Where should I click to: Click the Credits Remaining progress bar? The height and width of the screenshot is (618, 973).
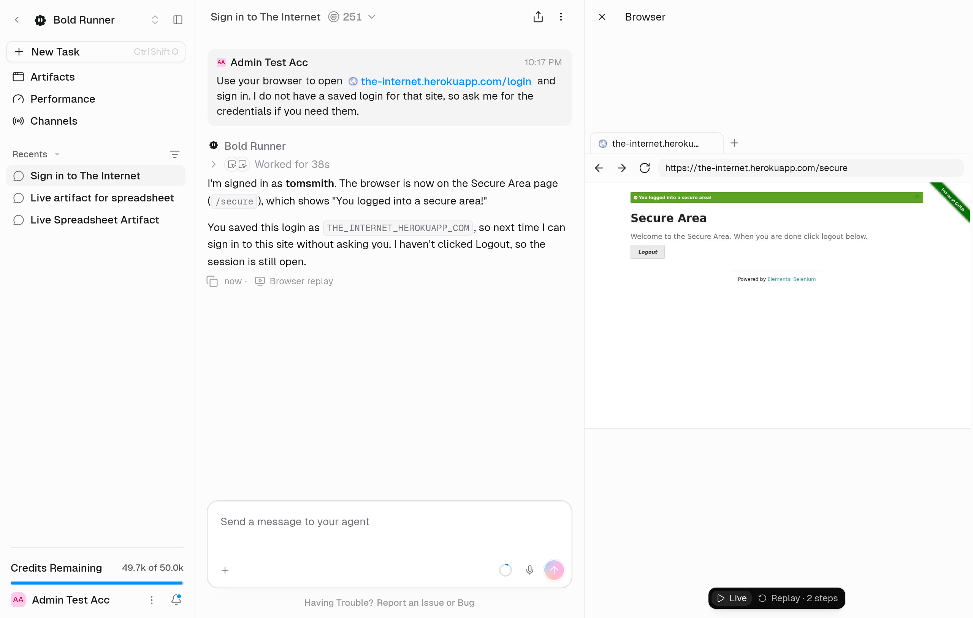[97, 583]
